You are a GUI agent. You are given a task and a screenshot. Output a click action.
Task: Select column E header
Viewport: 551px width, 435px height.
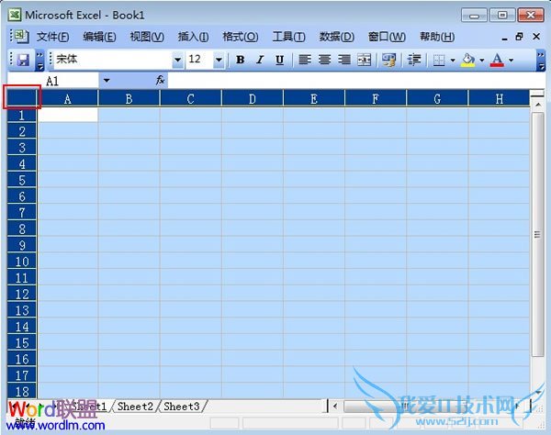click(314, 98)
